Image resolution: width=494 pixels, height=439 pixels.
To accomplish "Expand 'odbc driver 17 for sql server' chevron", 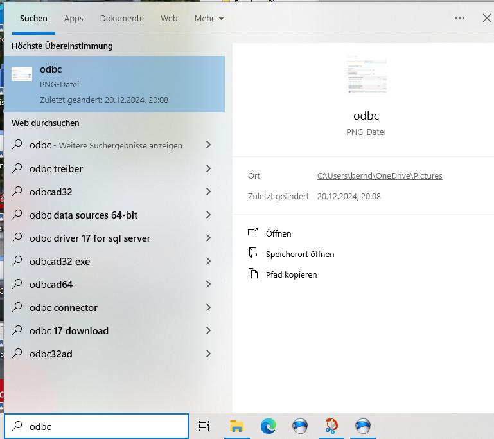I will pyautogui.click(x=208, y=238).
